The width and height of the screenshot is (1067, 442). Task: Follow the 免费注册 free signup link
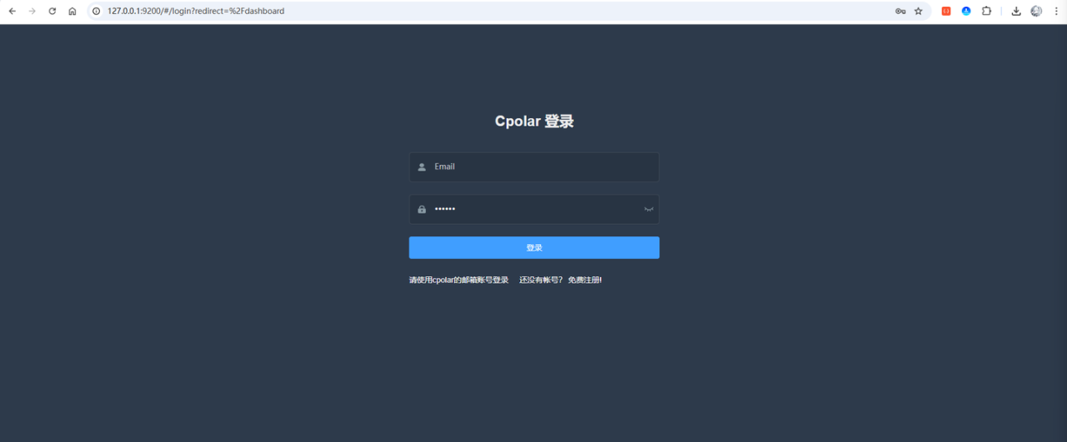[x=584, y=281]
